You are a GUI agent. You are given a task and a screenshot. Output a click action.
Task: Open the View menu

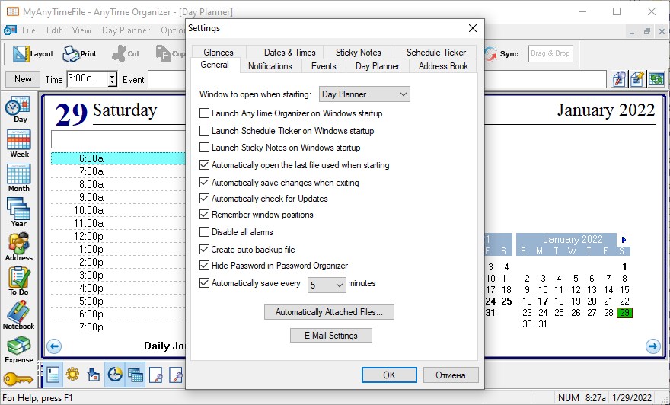81,30
